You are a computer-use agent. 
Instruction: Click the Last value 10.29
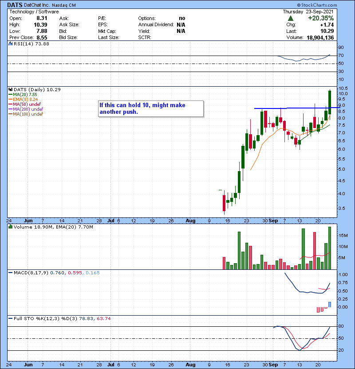[327, 31]
